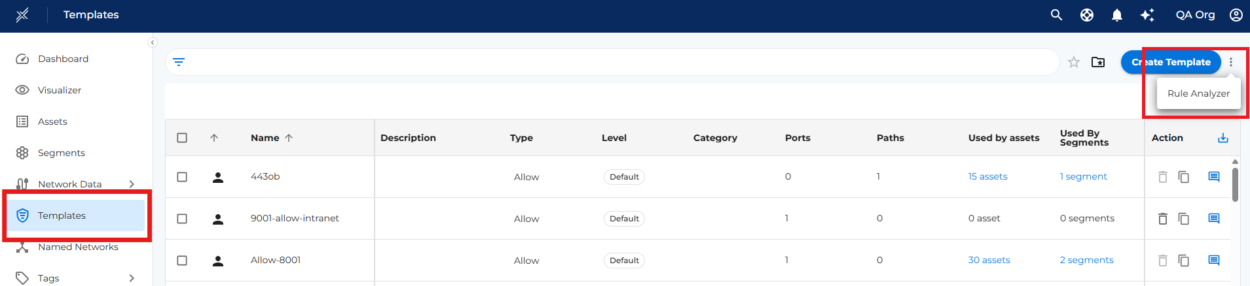1250x286 pixels.
Task: Click the notifications bell icon
Action: [1117, 15]
